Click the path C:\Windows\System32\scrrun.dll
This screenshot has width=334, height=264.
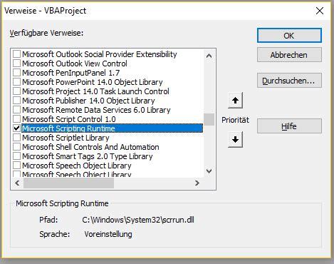click(138, 220)
